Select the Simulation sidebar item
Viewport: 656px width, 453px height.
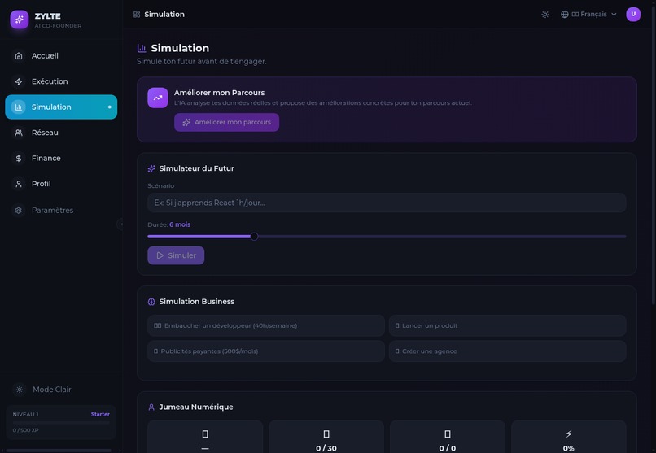(x=61, y=107)
